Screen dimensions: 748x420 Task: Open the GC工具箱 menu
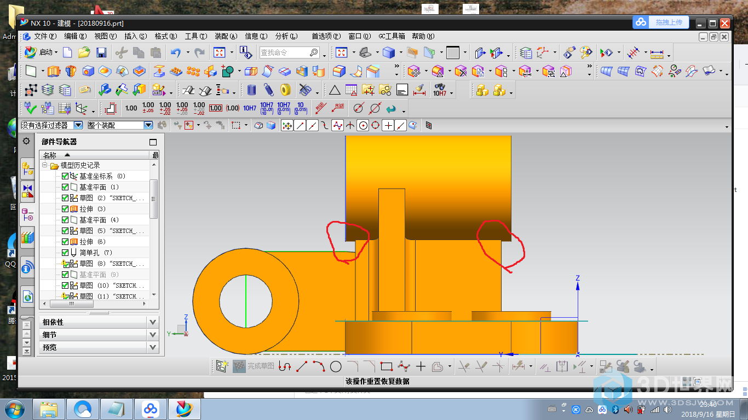(x=392, y=36)
